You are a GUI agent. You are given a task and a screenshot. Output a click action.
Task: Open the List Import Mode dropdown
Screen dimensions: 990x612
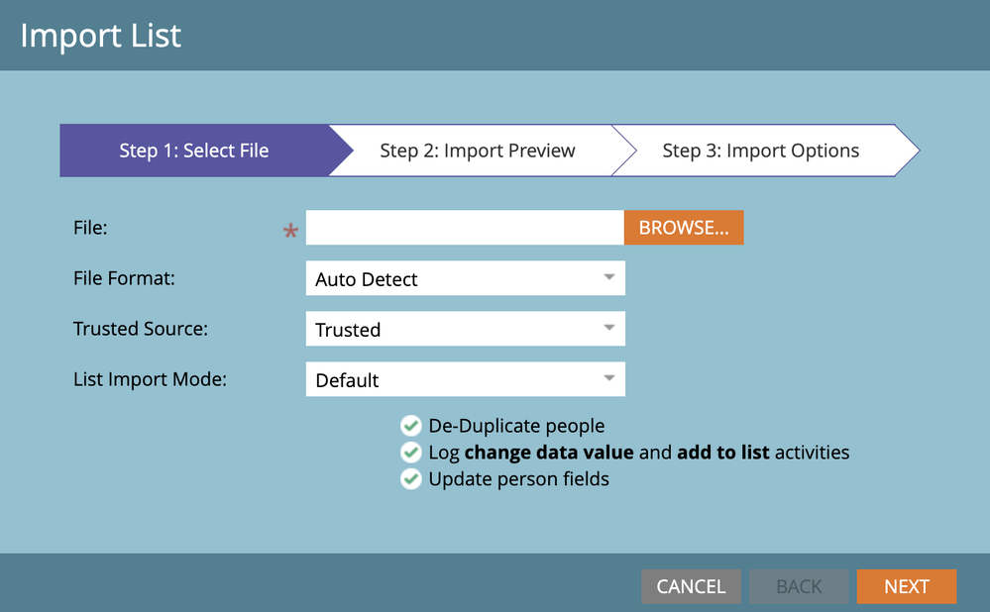[x=465, y=380]
